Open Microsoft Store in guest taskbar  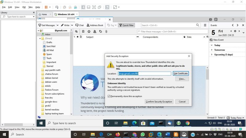143,123
